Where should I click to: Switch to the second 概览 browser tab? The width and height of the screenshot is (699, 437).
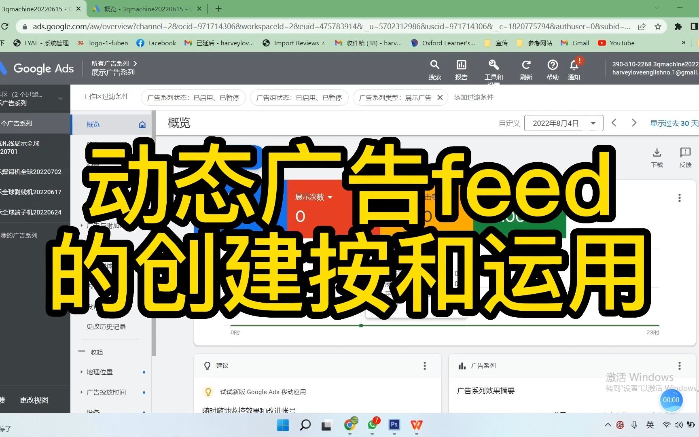[x=147, y=8]
